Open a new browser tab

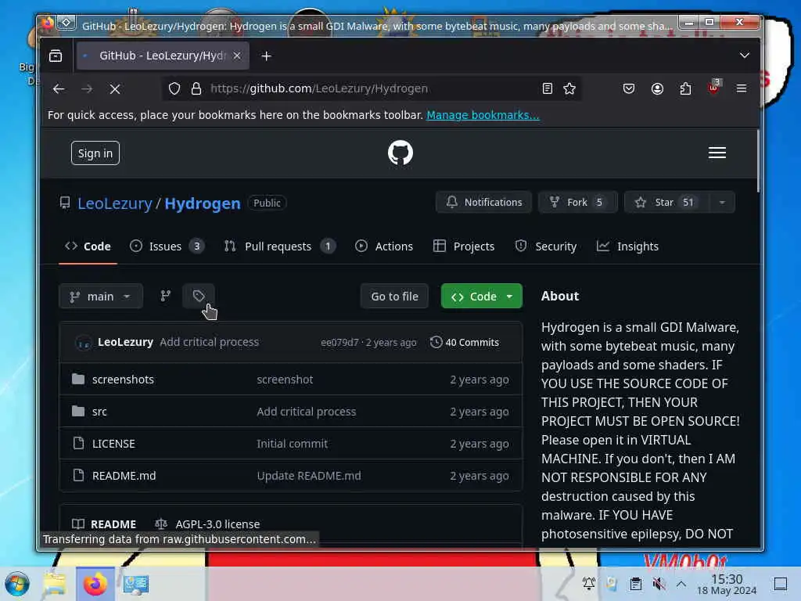(266, 56)
